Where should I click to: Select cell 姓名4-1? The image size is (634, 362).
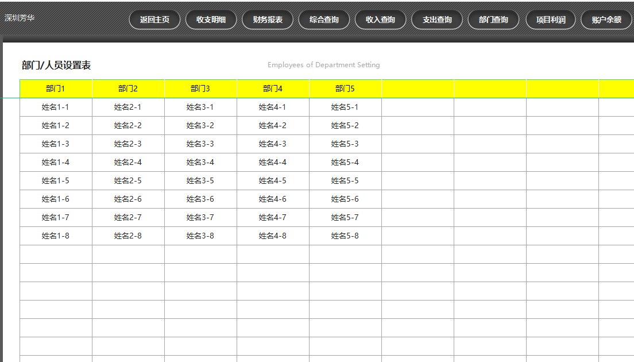click(x=273, y=107)
